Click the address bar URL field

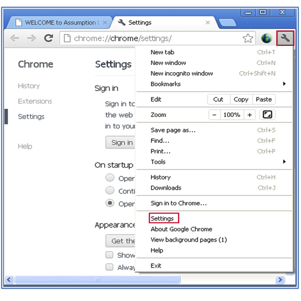tap(153, 38)
